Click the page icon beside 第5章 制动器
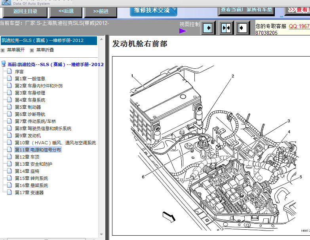This screenshot has width=310, height=240. tap(9, 107)
